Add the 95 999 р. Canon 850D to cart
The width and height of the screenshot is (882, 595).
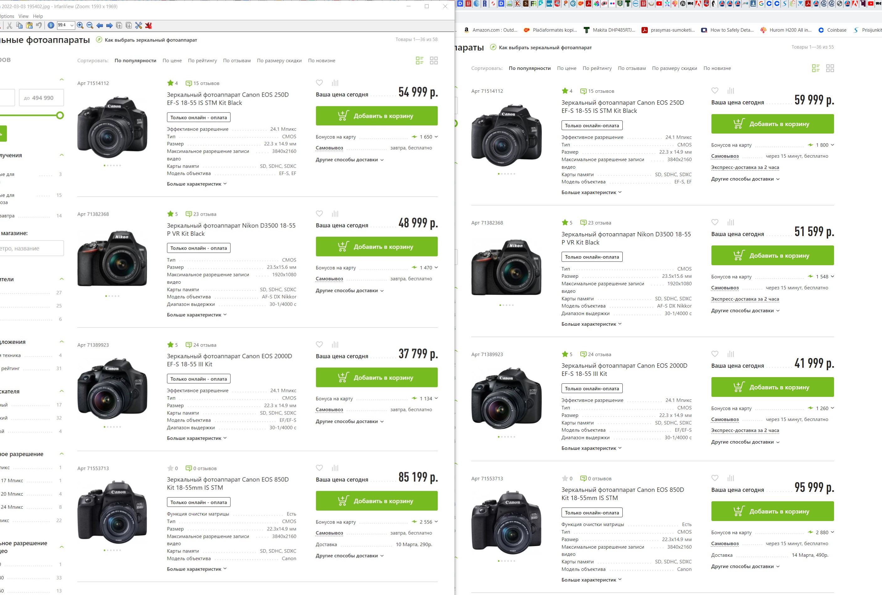pyautogui.click(x=772, y=511)
